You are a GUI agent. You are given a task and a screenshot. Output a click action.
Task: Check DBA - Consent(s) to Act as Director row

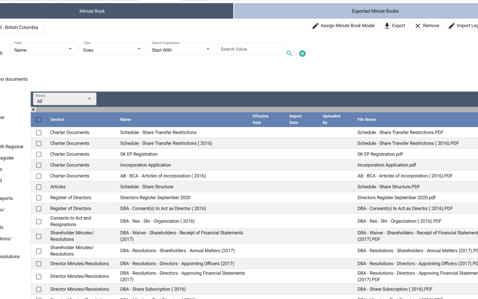click(x=39, y=209)
